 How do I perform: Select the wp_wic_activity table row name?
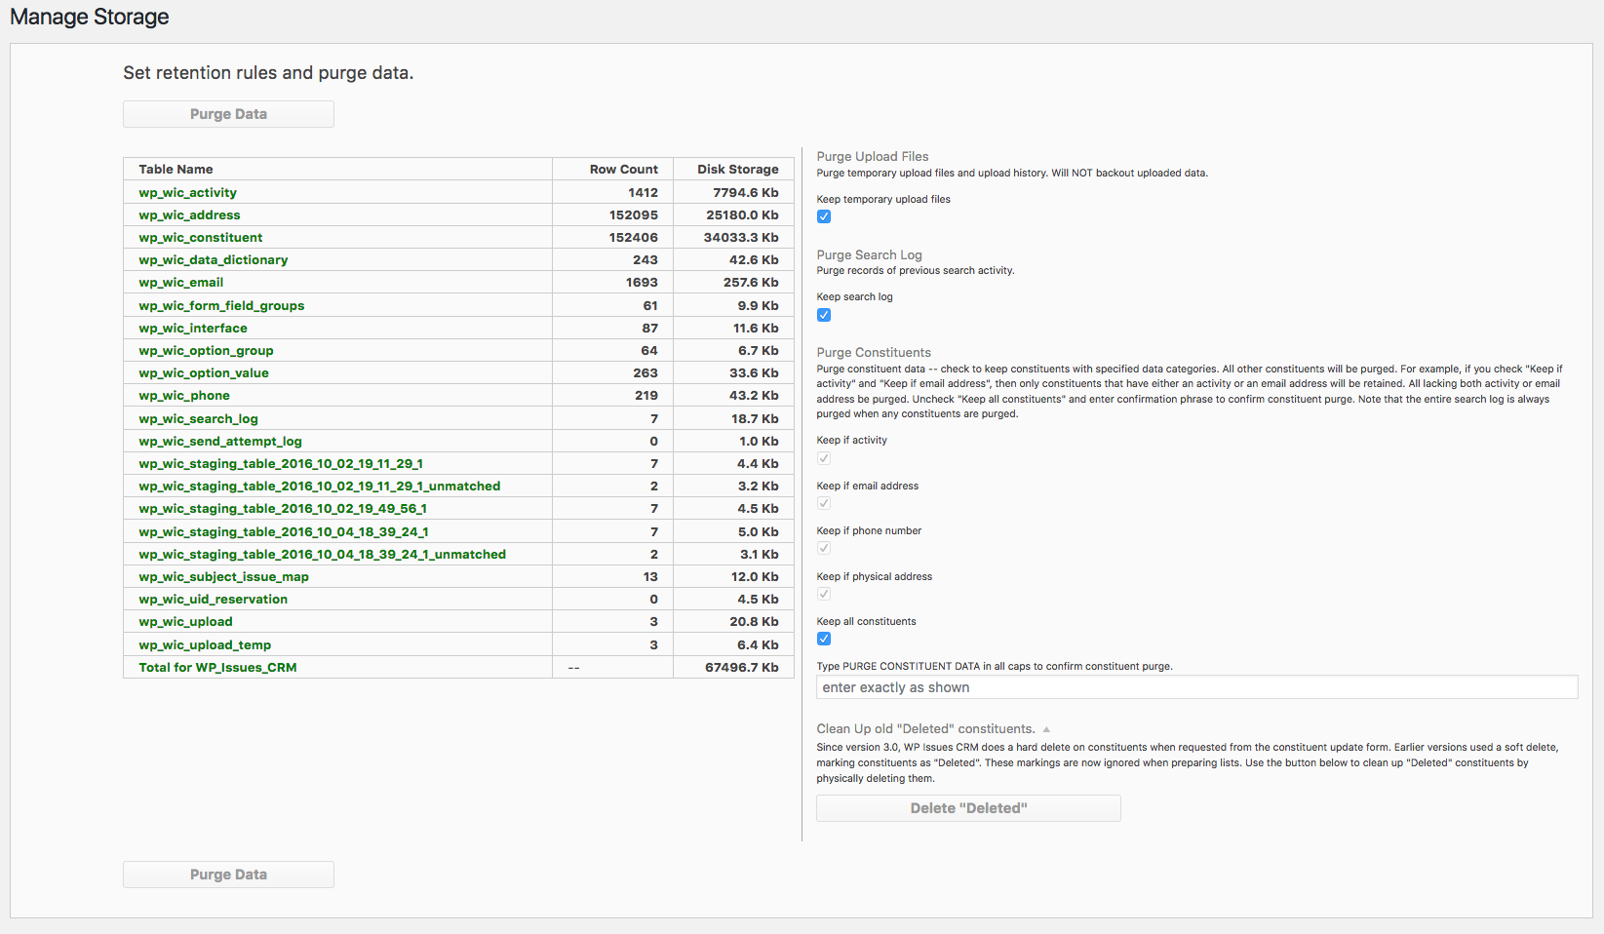(187, 193)
